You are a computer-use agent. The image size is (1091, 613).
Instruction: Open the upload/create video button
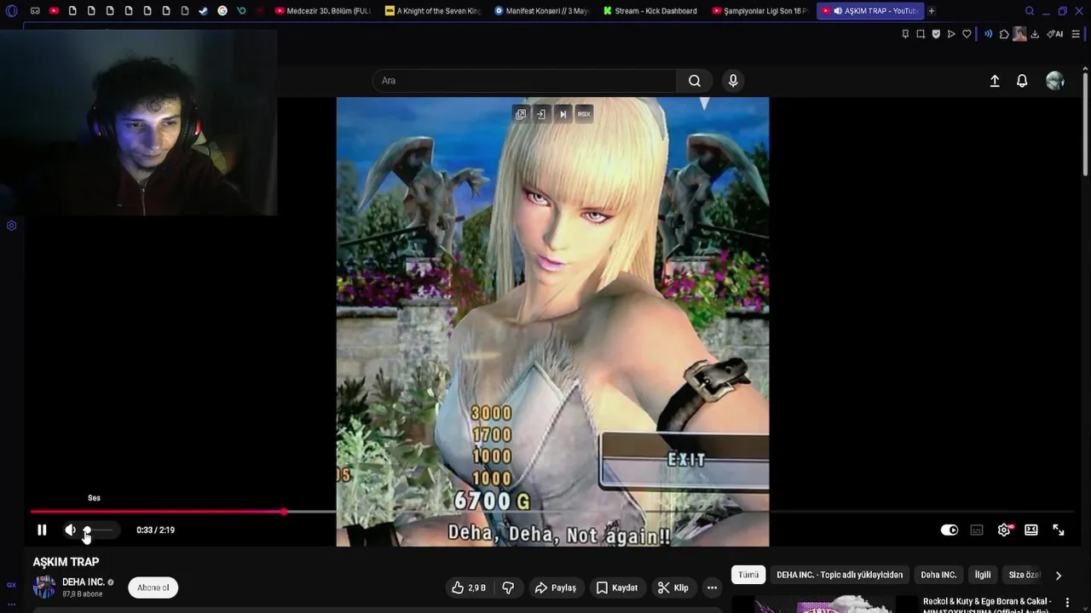click(x=995, y=81)
